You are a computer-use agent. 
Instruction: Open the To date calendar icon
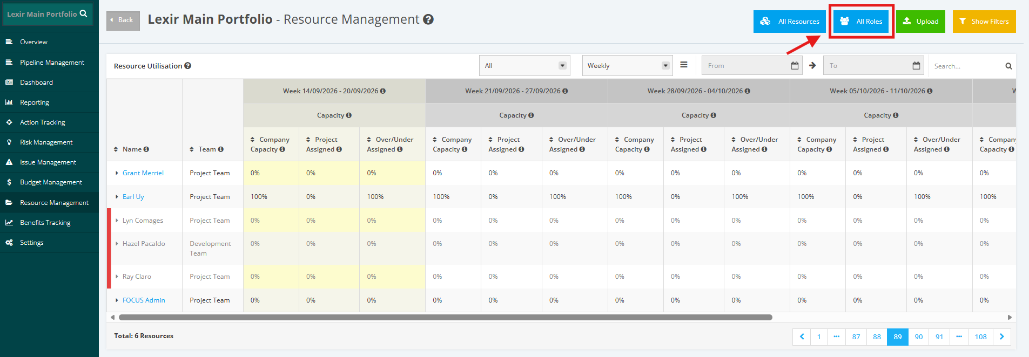click(x=916, y=66)
